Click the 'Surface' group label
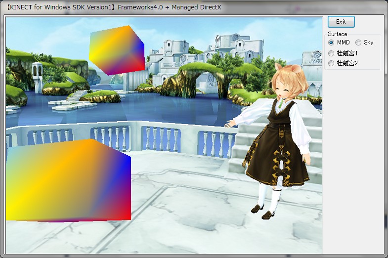The height and width of the screenshot is (258, 388). tap(337, 34)
